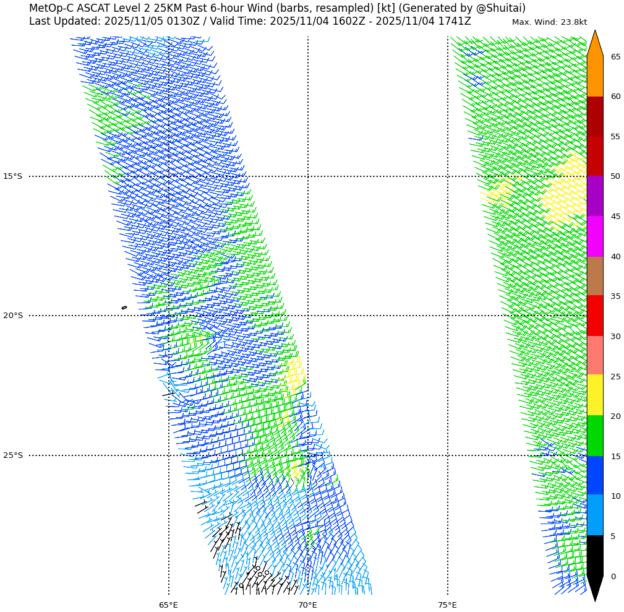The height and width of the screenshot is (612, 624).
Task: Click the 15°S latitude axis label
Action: (x=12, y=176)
